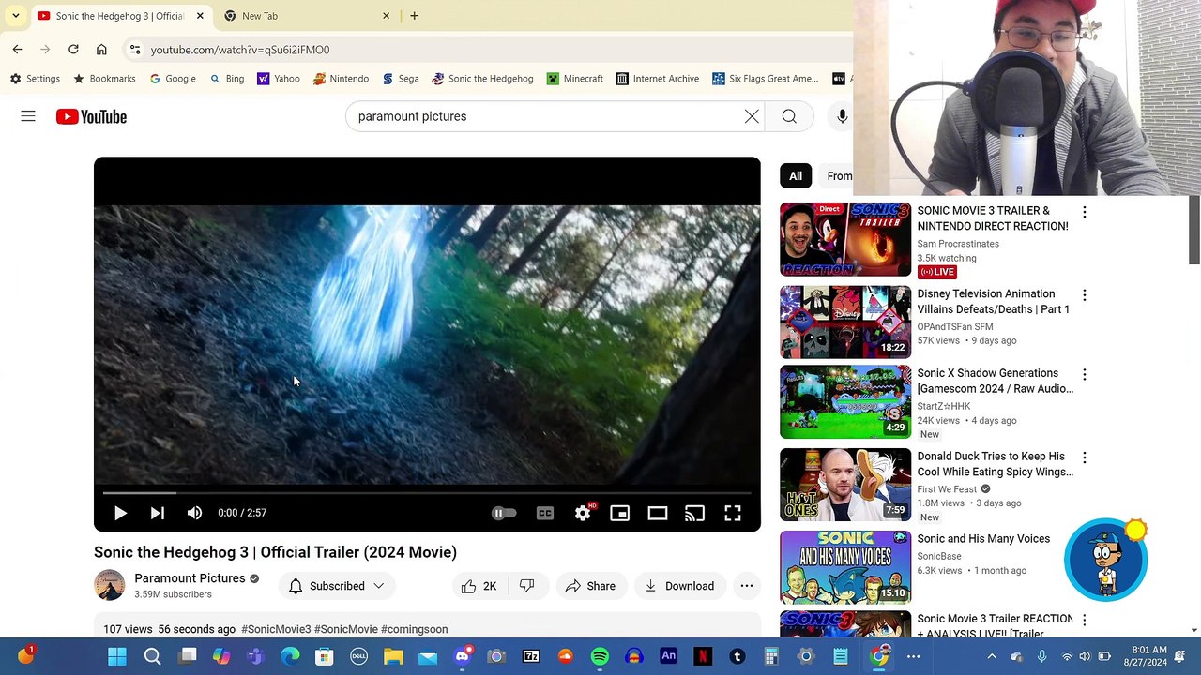Like the video with thumbs up
This screenshot has width=1201, height=675.
(479, 586)
